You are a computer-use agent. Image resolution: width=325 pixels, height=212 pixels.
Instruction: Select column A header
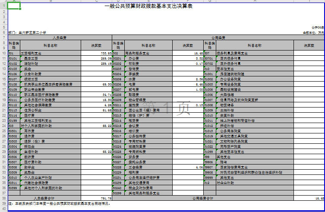tap(14, 1)
